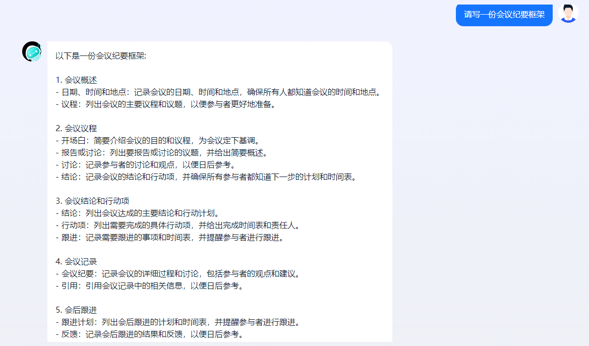Click the line 跟进：记录需要跟进的事项
The height and width of the screenshot is (346, 589).
click(170, 238)
